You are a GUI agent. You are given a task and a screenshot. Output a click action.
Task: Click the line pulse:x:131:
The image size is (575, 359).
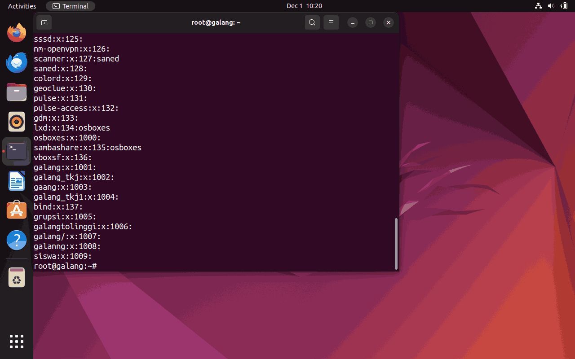pos(61,98)
